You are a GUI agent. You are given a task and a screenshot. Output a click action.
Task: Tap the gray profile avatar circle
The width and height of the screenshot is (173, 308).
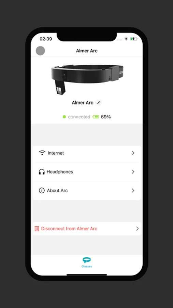[40, 51]
